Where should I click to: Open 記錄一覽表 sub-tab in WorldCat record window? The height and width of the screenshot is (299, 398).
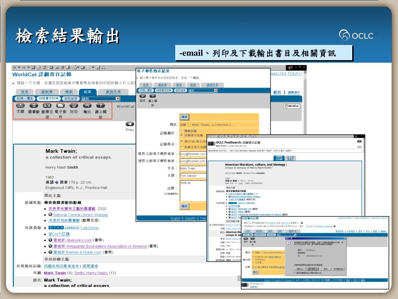click(24, 98)
